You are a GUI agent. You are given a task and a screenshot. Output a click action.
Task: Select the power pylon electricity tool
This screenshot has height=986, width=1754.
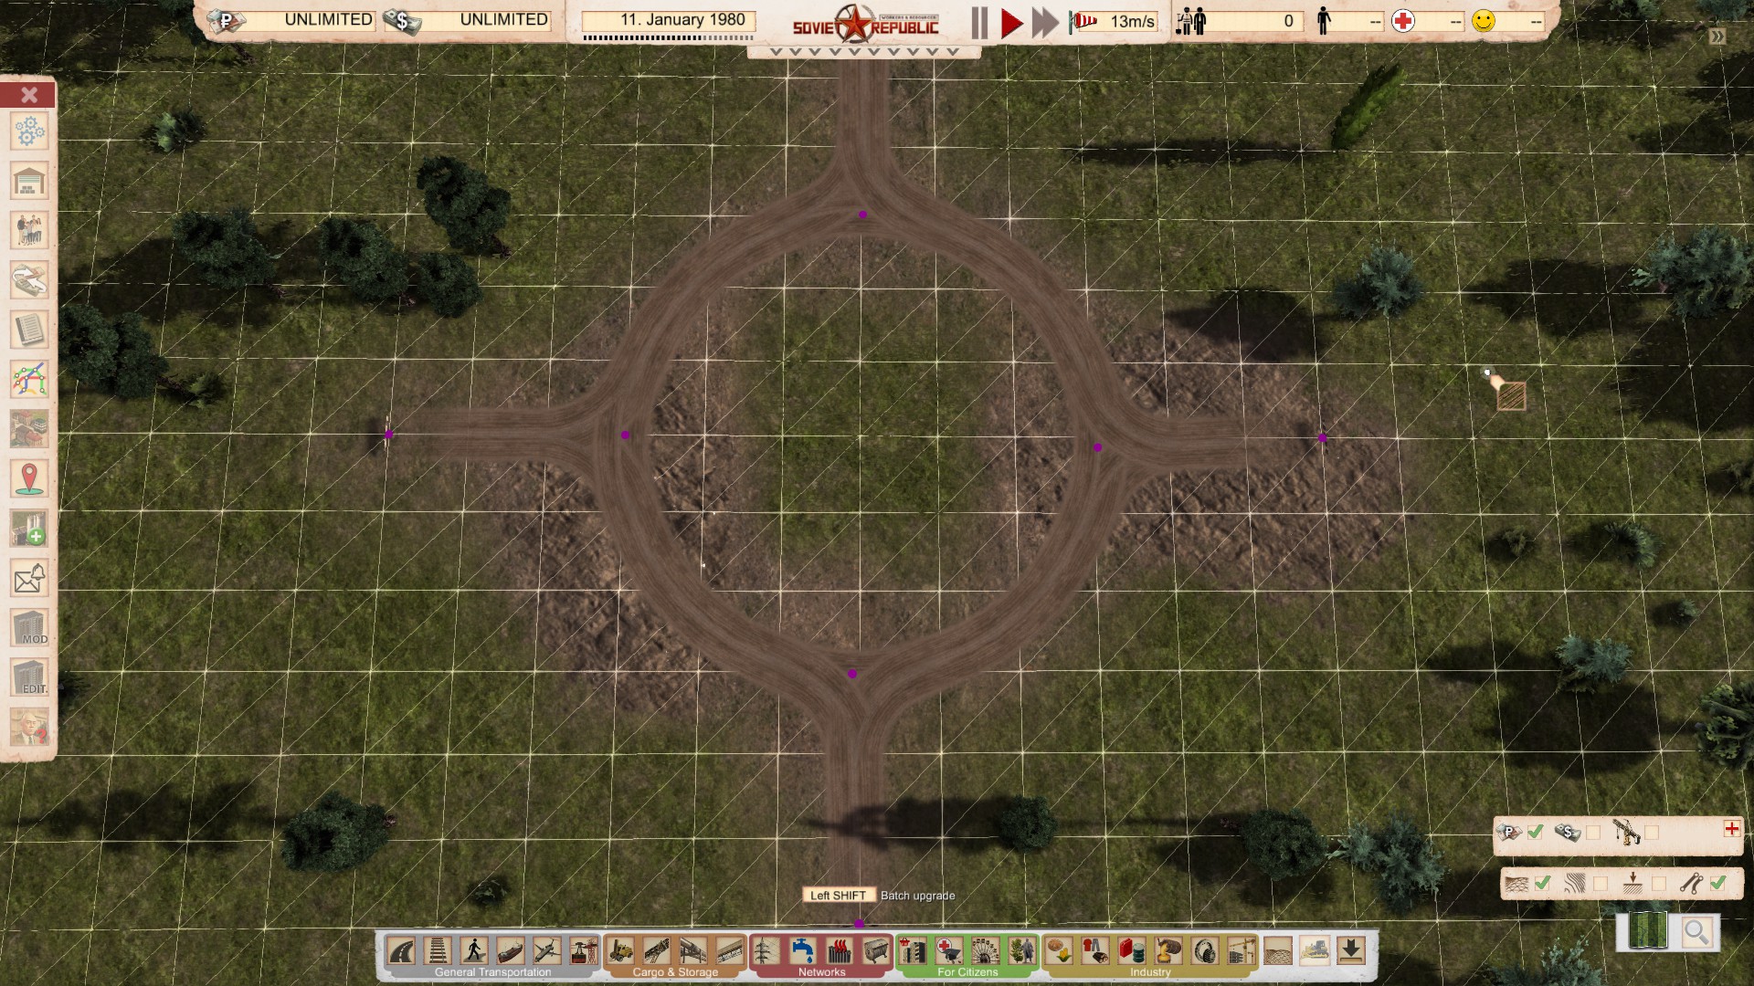click(x=766, y=951)
